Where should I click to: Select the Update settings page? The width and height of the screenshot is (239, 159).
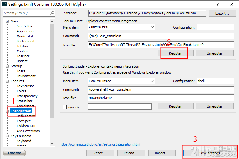22,61
